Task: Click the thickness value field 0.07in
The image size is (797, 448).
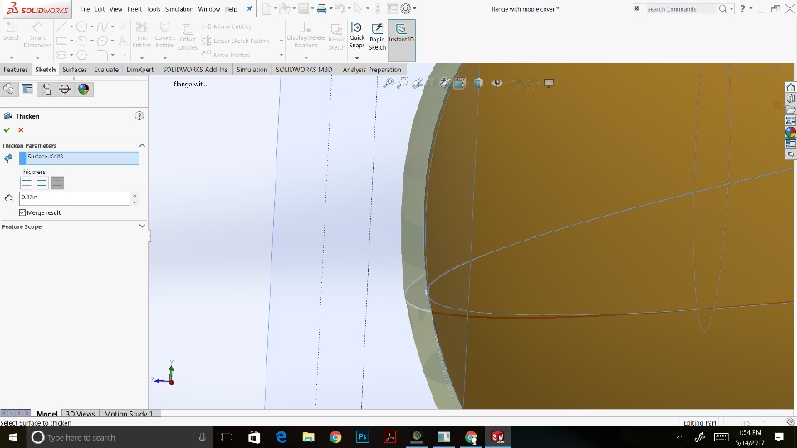Action: 75,198
